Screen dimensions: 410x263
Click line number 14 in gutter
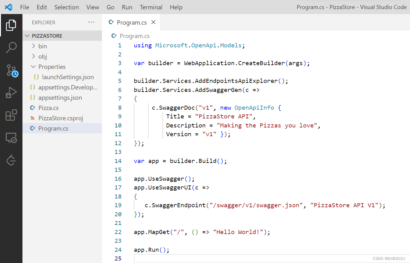tap(118, 161)
